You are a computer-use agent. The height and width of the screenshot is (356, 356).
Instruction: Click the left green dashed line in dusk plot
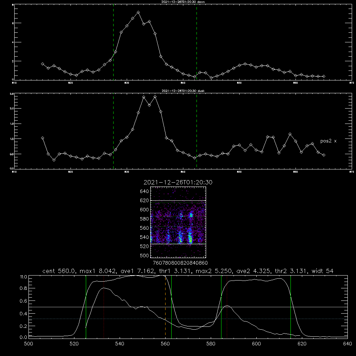tap(113, 131)
